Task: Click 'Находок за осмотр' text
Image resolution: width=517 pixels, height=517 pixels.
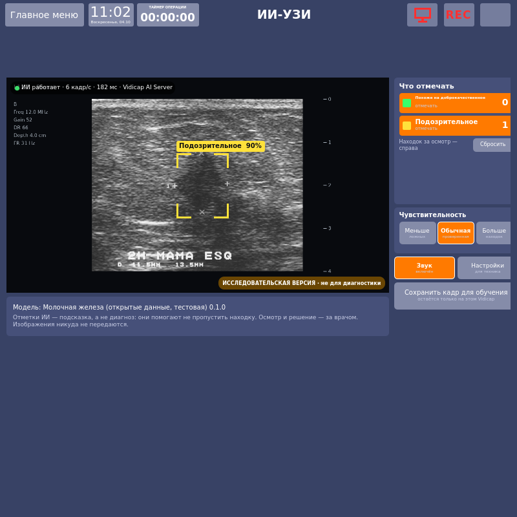Action: (428, 145)
